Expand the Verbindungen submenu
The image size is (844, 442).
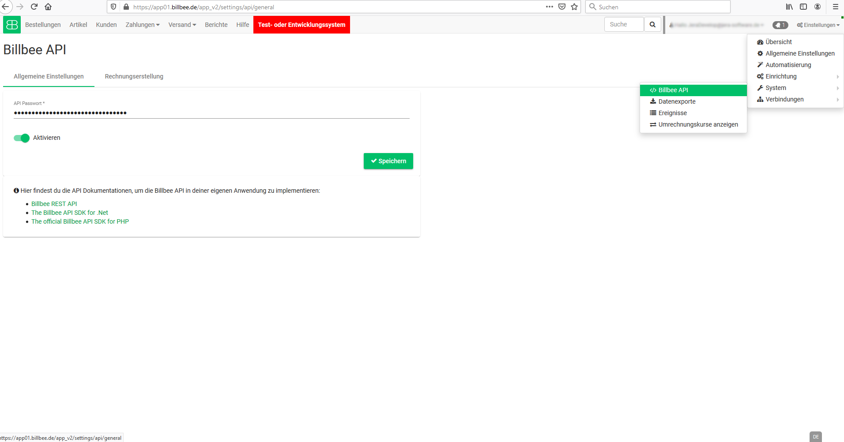coord(784,99)
